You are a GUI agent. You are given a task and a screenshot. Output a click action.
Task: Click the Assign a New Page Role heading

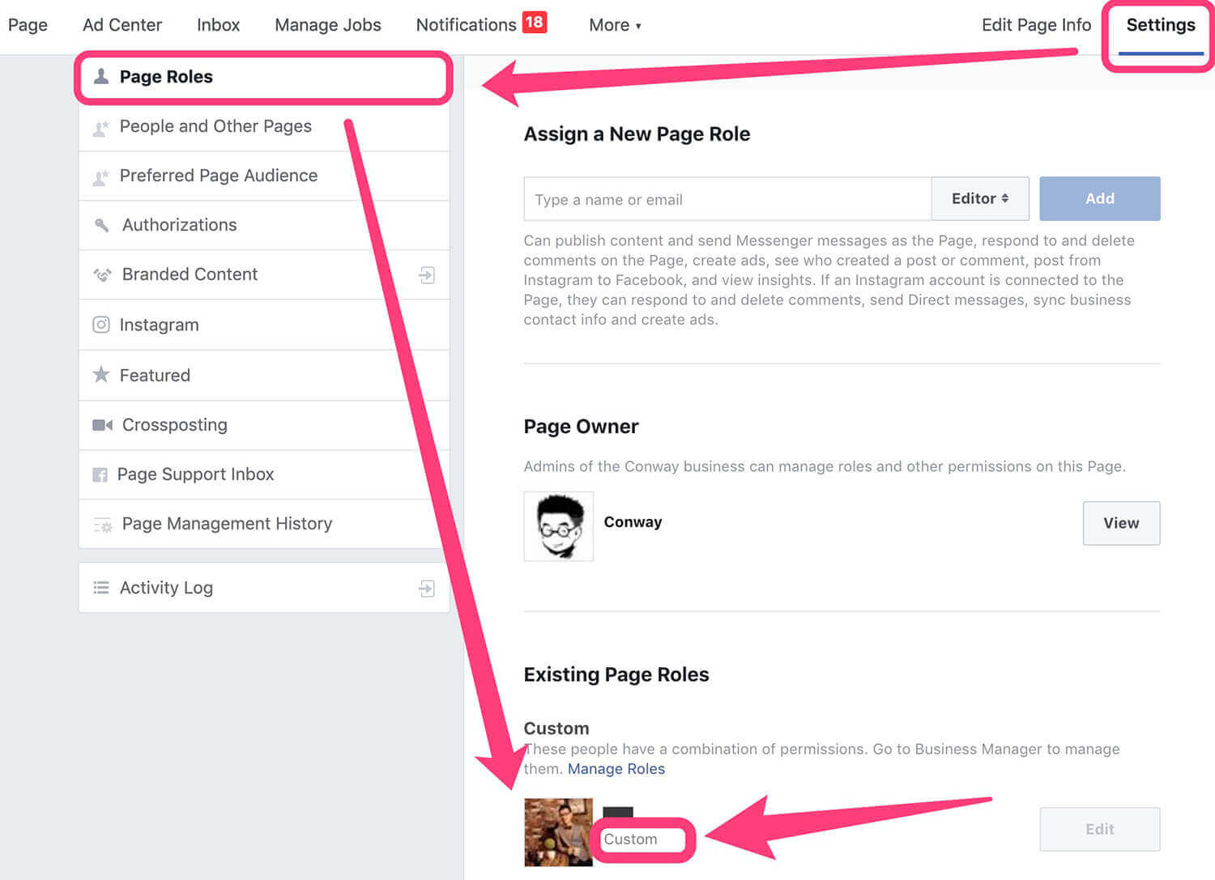tap(637, 134)
